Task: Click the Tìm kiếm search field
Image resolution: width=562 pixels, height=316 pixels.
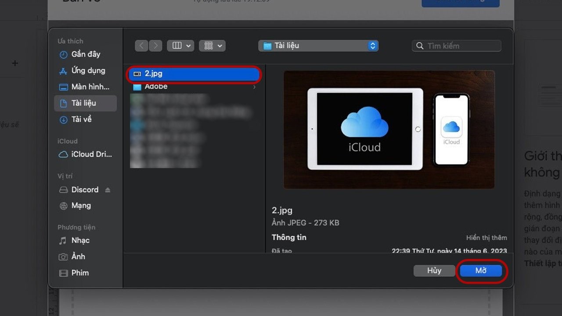Action: coord(457,46)
